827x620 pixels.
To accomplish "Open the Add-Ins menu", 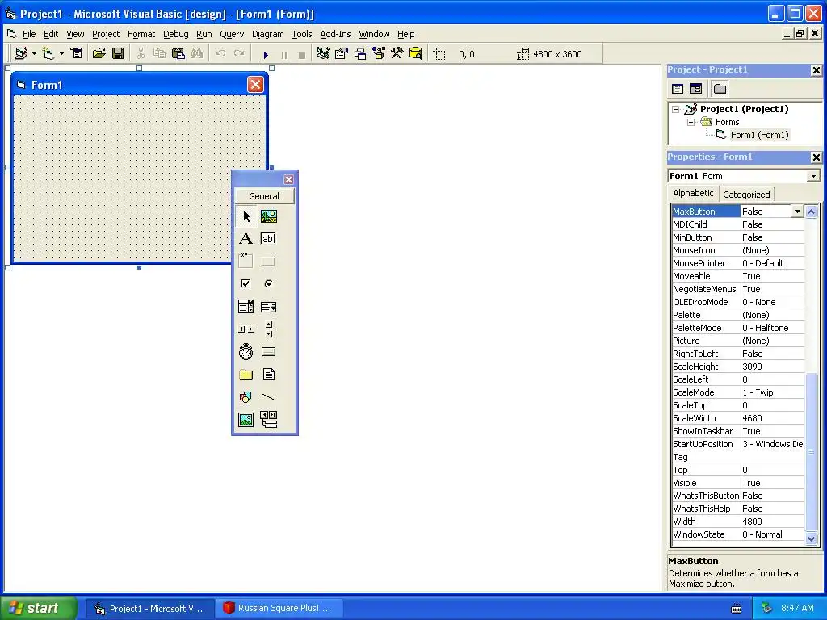I will (x=335, y=34).
